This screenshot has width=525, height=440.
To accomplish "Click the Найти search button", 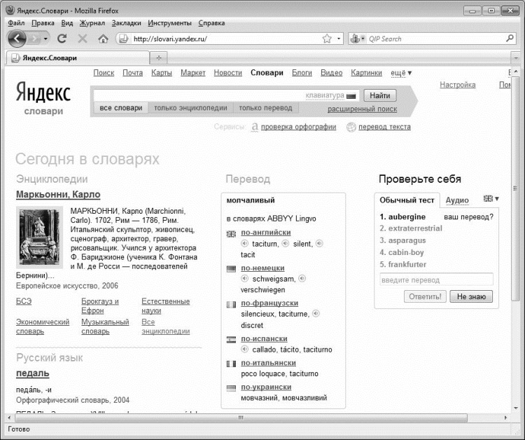I will pyautogui.click(x=379, y=95).
